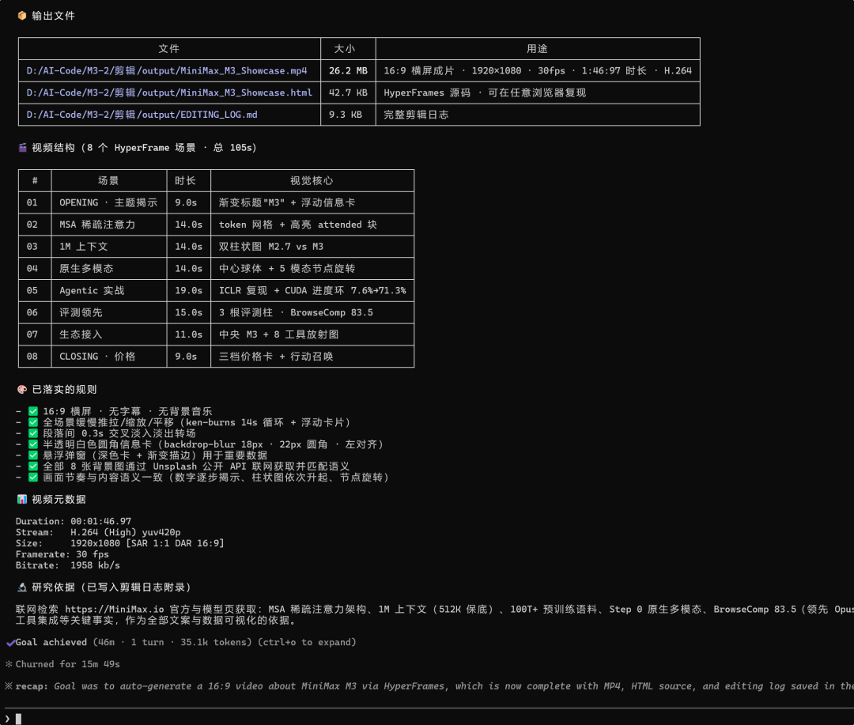Click the green checkbox for 16:9 横屏 rule
The width and height of the screenshot is (854, 725).
click(33, 411)
